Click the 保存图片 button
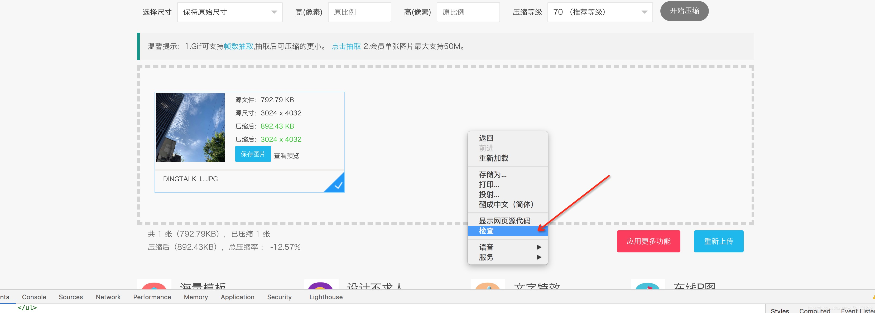875x313 pixels. click(253, 154)
